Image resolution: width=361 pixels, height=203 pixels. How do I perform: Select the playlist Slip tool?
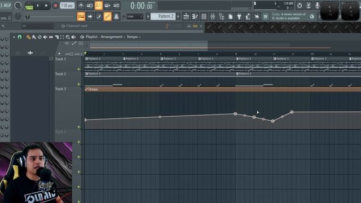coord(51,37)
